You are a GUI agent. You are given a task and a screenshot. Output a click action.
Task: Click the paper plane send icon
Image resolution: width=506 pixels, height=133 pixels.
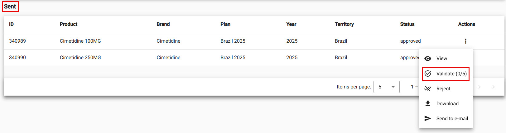tap(428, 118)
